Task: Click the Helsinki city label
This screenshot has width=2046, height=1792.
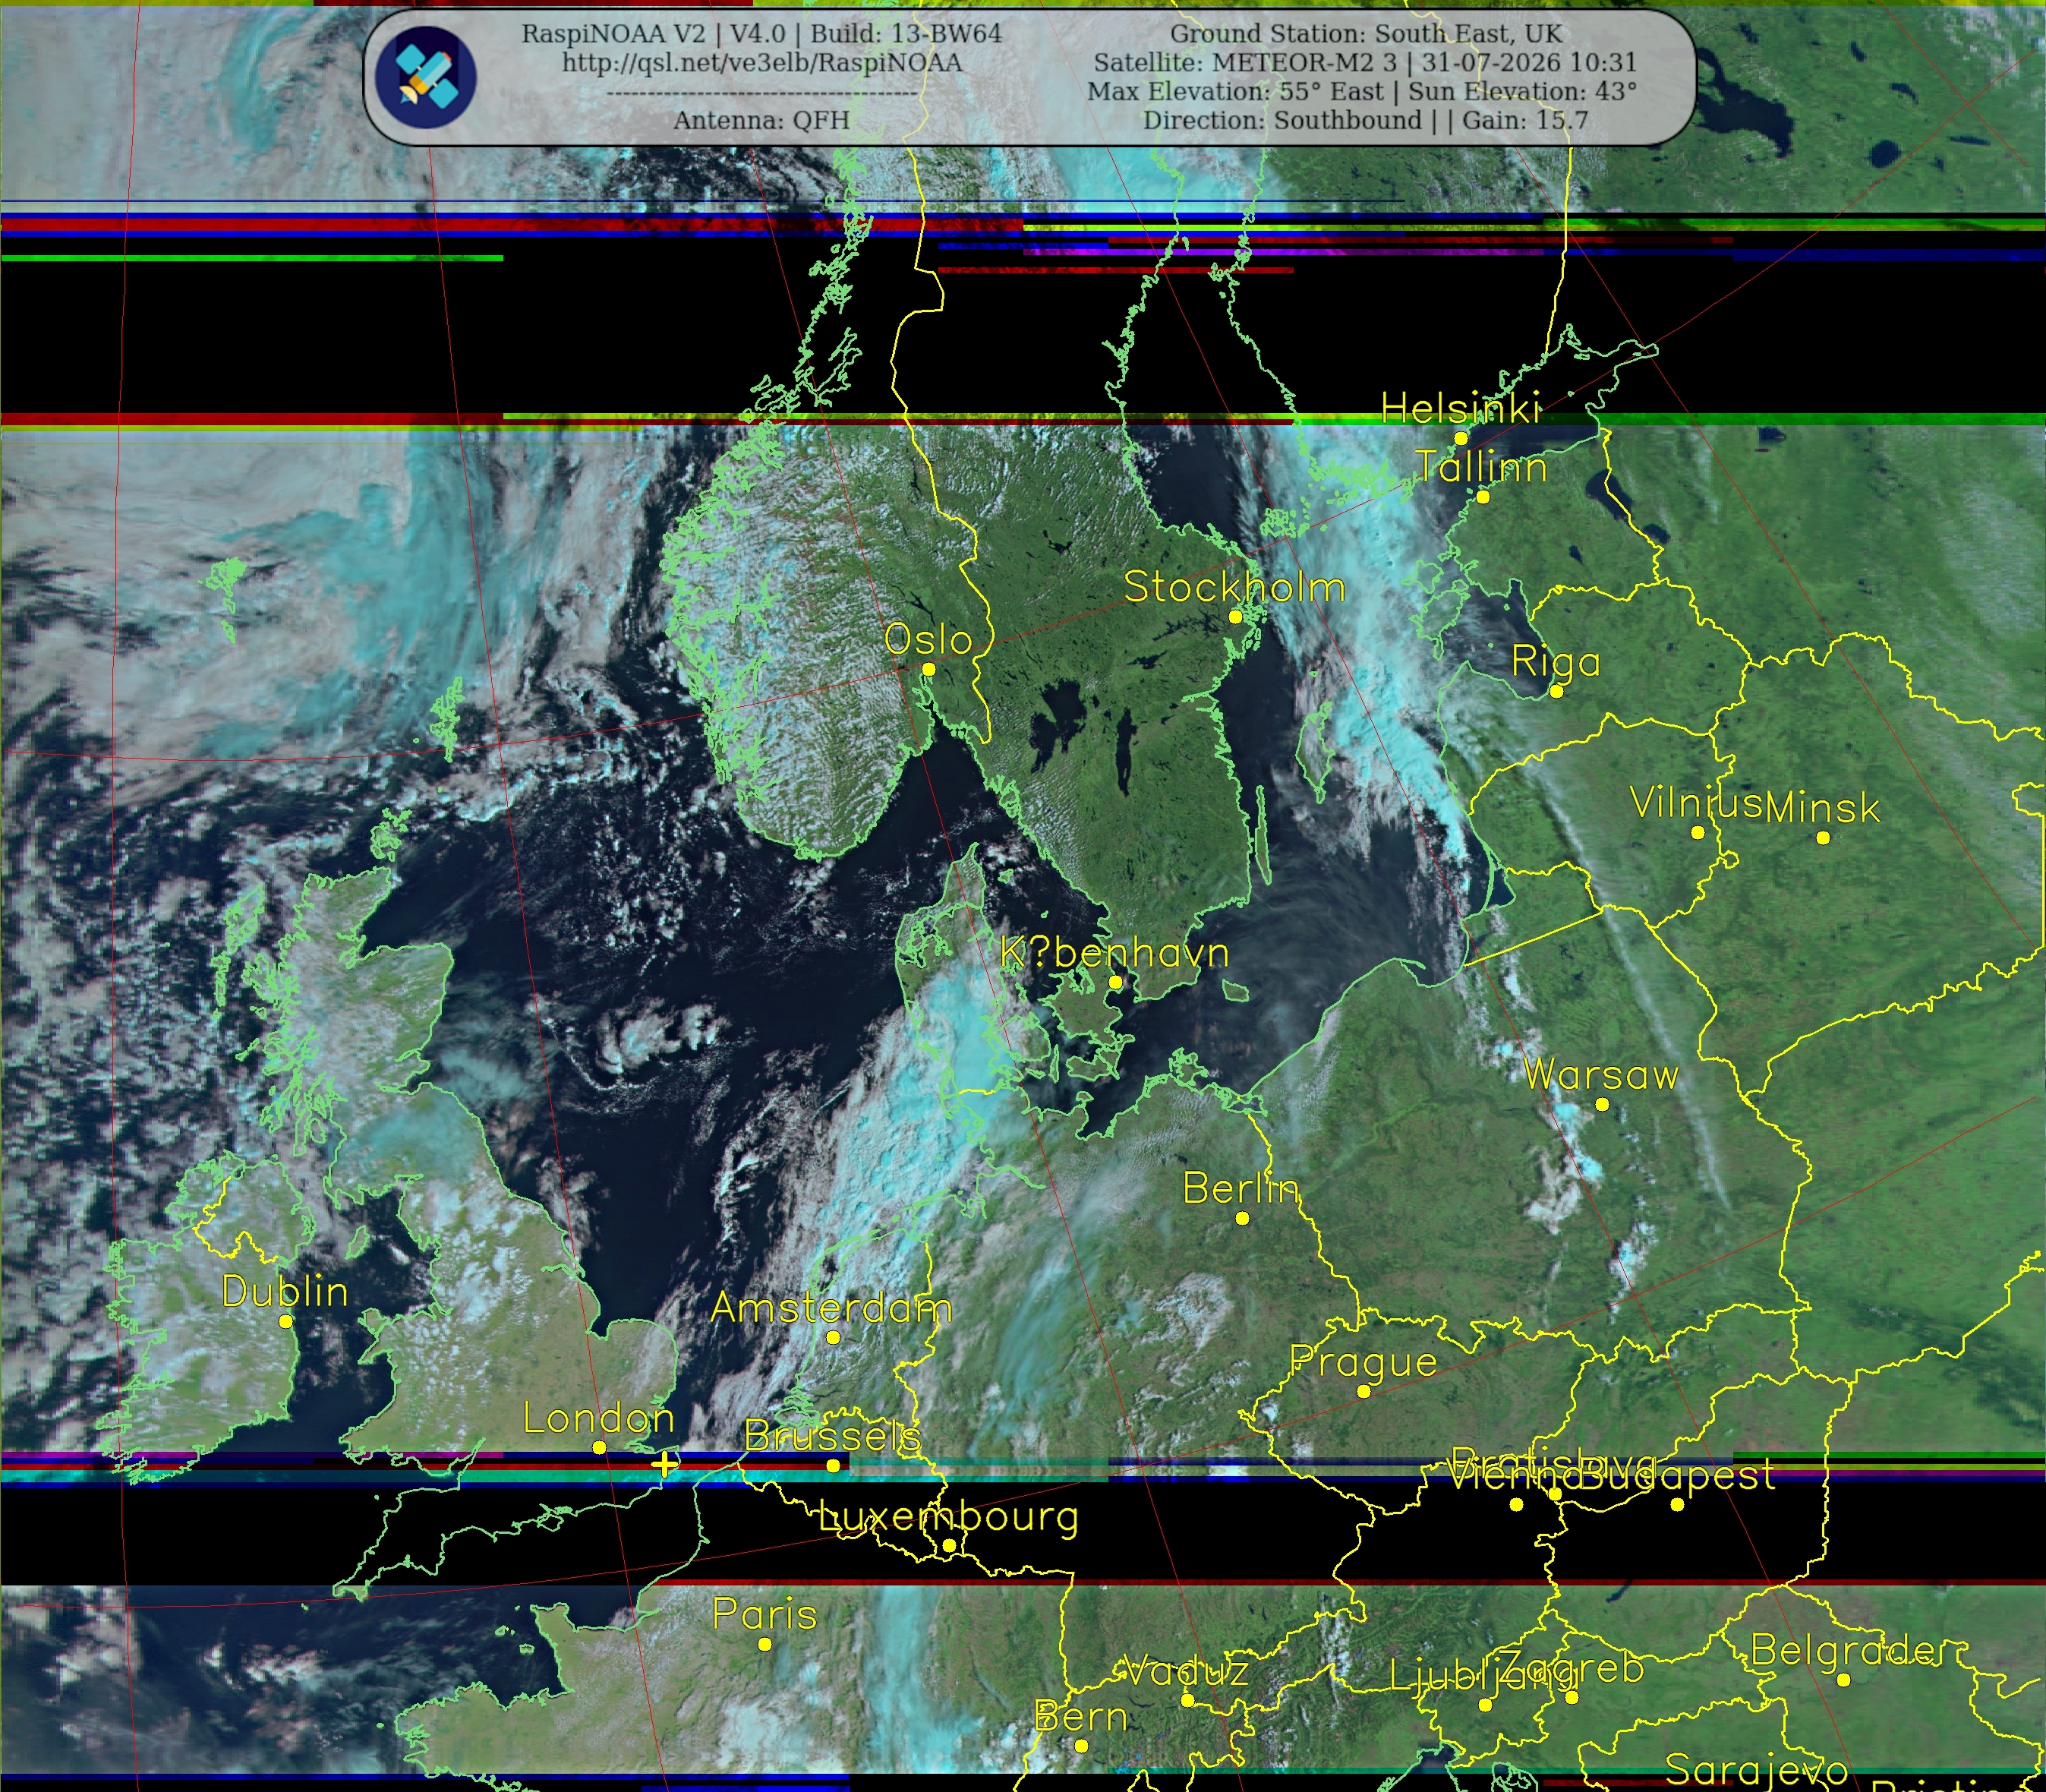Action: (x=1461, y=408)
